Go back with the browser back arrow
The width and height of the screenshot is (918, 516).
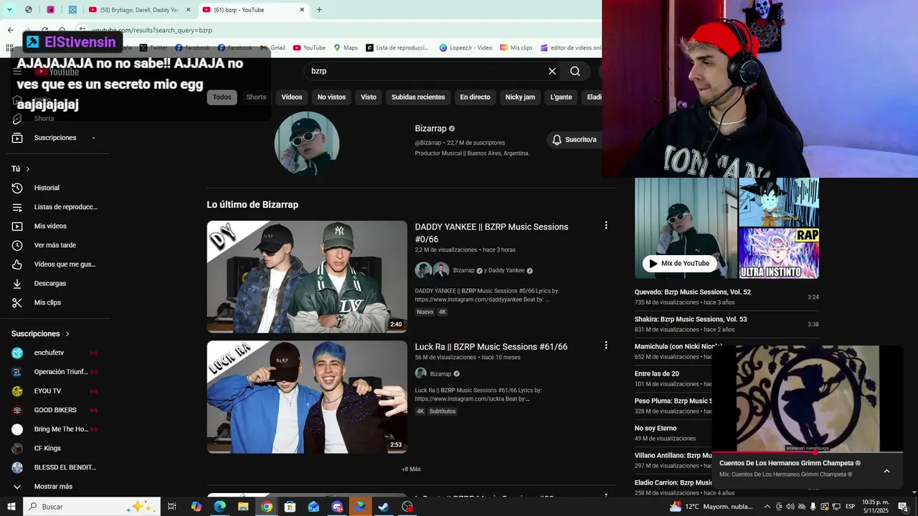pyautogui.click(x=10, y=30)
